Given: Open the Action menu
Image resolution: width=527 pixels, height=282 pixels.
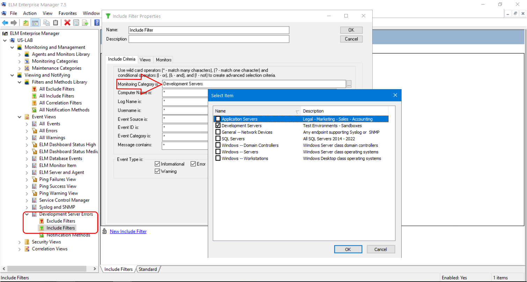Looking at the screenshot, I should pos(30,13).
